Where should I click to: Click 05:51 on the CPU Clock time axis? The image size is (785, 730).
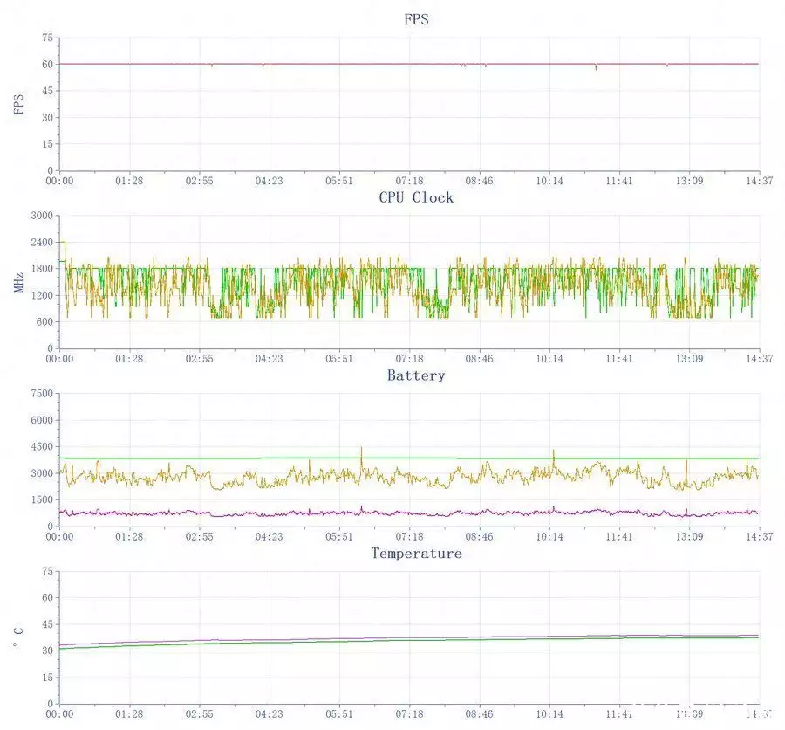[x=339, y=359]
